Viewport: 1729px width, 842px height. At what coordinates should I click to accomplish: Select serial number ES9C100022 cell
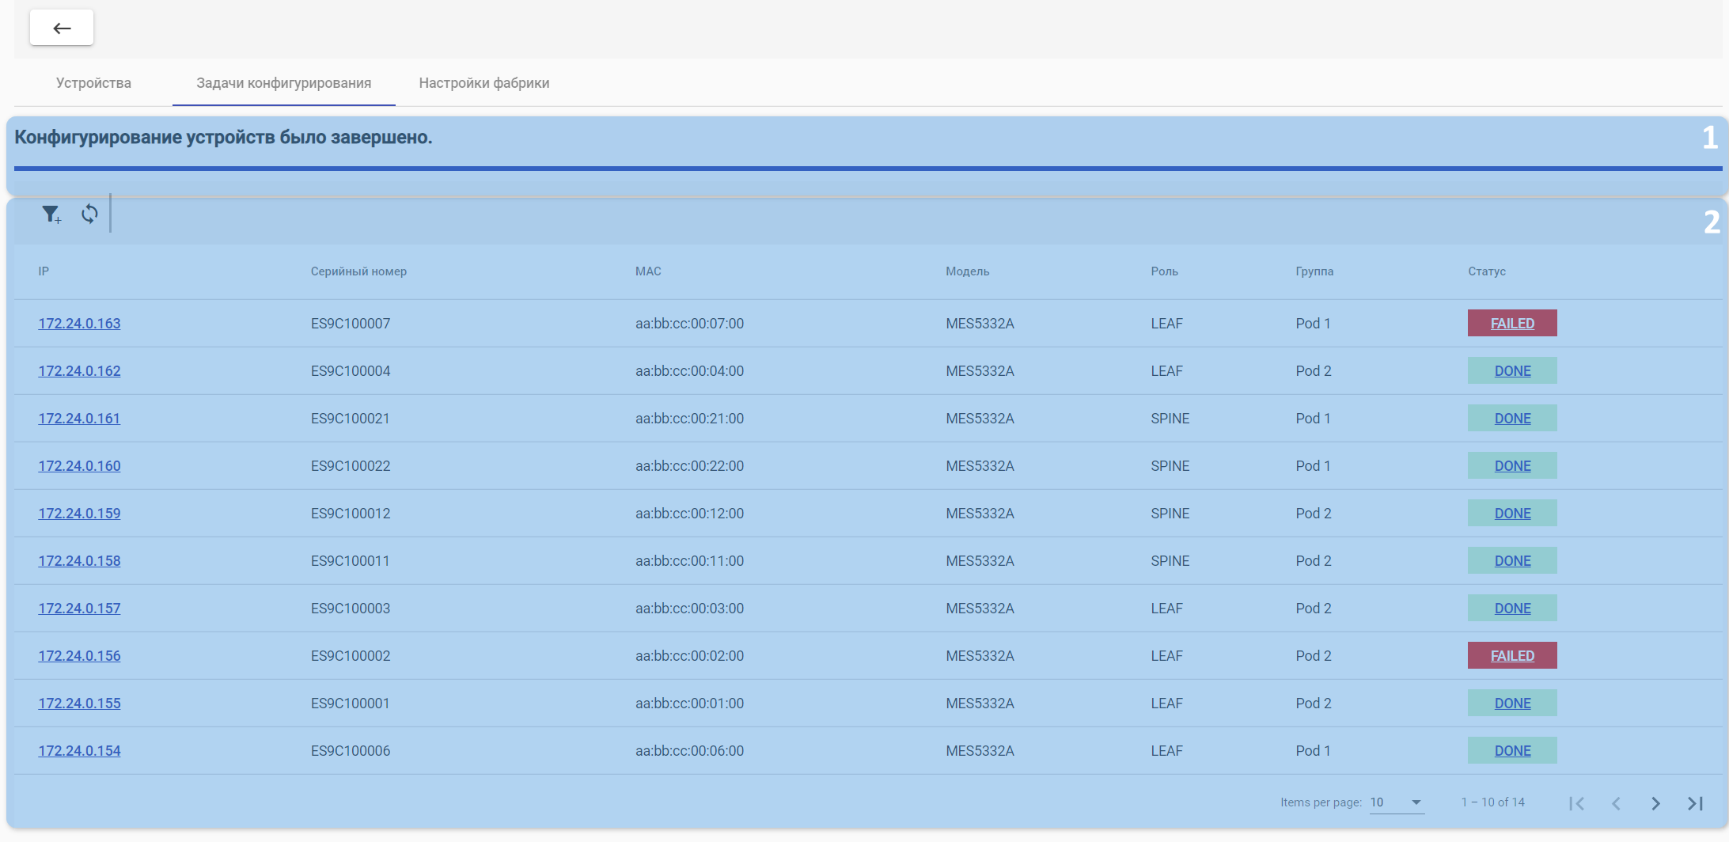tap(351, 466)
